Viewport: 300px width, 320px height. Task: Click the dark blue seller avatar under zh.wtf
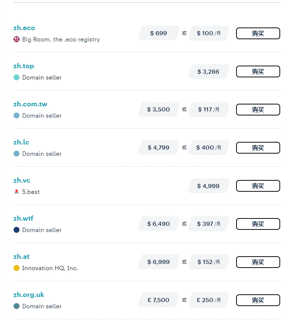[x=16, y=230]
